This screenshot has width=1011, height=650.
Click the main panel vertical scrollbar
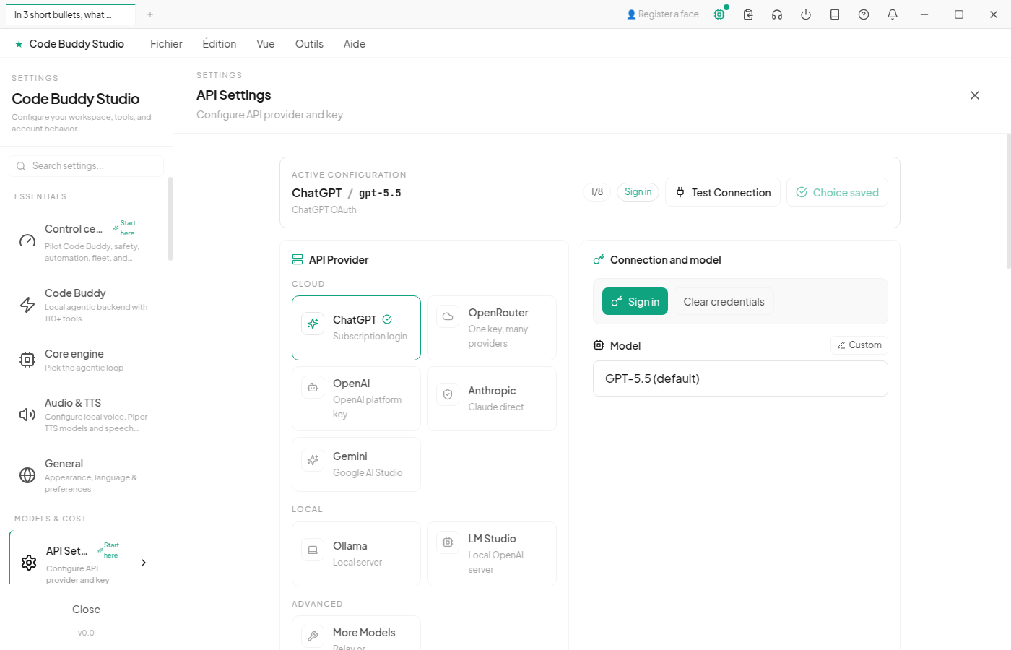pyautogui.click(x=1008, y=201)
